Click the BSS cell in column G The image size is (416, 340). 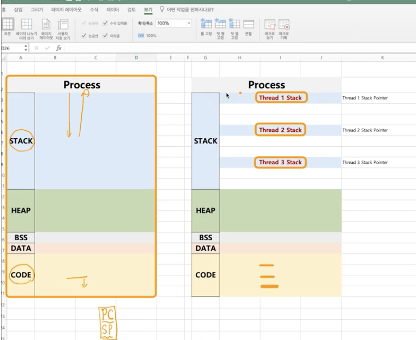coord(205,238)
